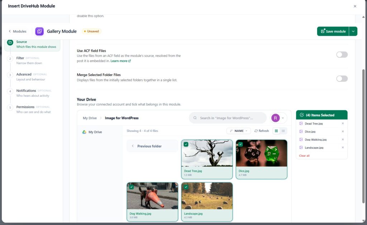
Task: Click the purple Gallery Module icon
Action: 39,31
